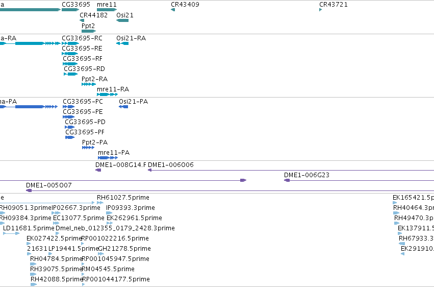Select the RH40464 EST label
This screenshot has height=287, width=434.
(414, 208)
